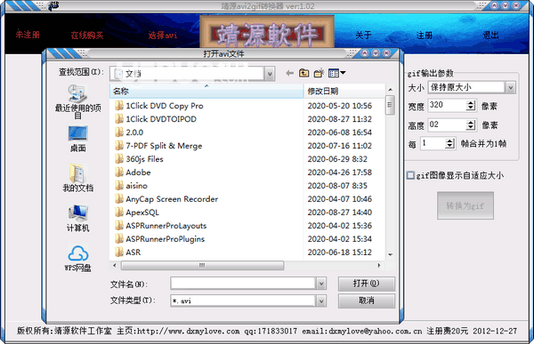Click the date 2020-04-26 17:58
534x344 pixels.
tap(340, 172)
